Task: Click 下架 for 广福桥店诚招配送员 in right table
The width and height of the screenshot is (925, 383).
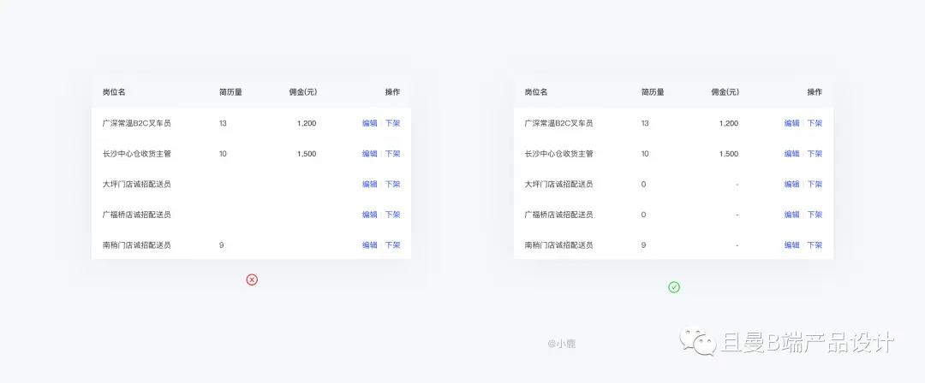Action: (815, 215)
